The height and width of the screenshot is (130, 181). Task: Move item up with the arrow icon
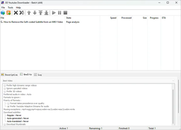[x=29, y=13]
